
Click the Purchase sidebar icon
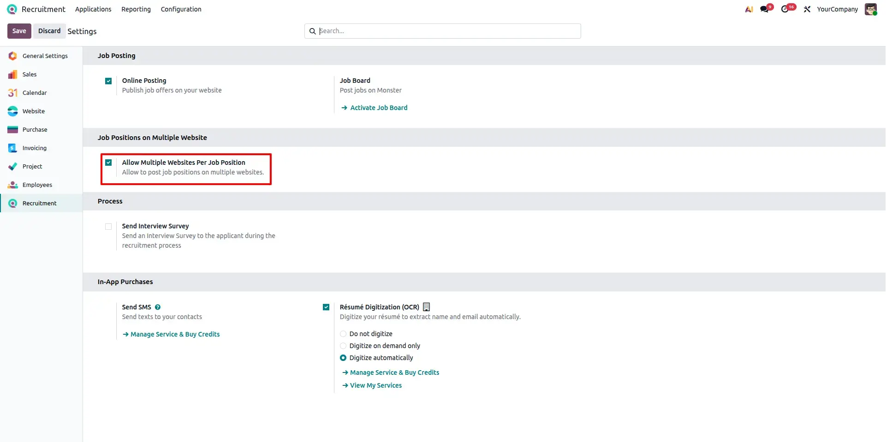click(x=13, y=129)
